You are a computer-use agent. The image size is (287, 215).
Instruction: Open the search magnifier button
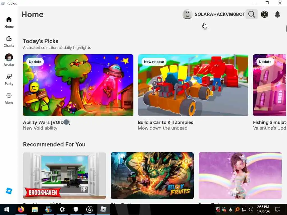(x=251, y=14)
